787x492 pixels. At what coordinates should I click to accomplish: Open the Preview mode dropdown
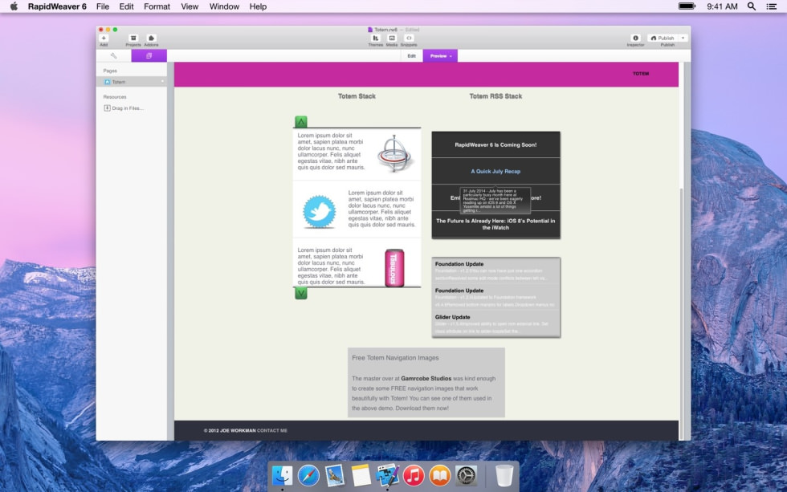[x=440, y=55]
